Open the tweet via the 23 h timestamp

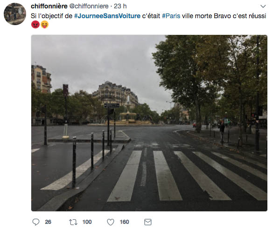click(120, 6)
